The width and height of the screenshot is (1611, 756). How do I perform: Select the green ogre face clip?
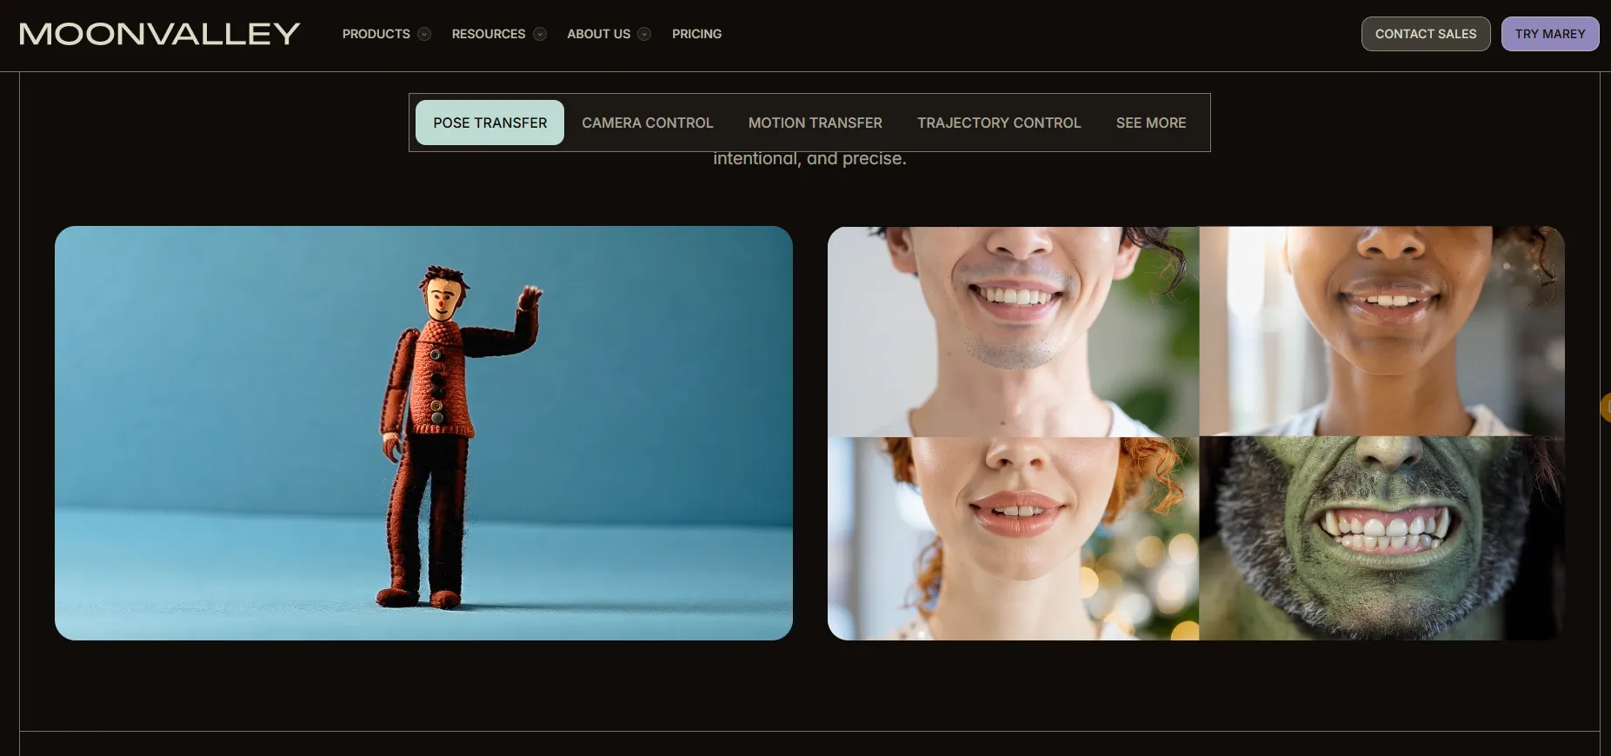tap(1381, 538)
